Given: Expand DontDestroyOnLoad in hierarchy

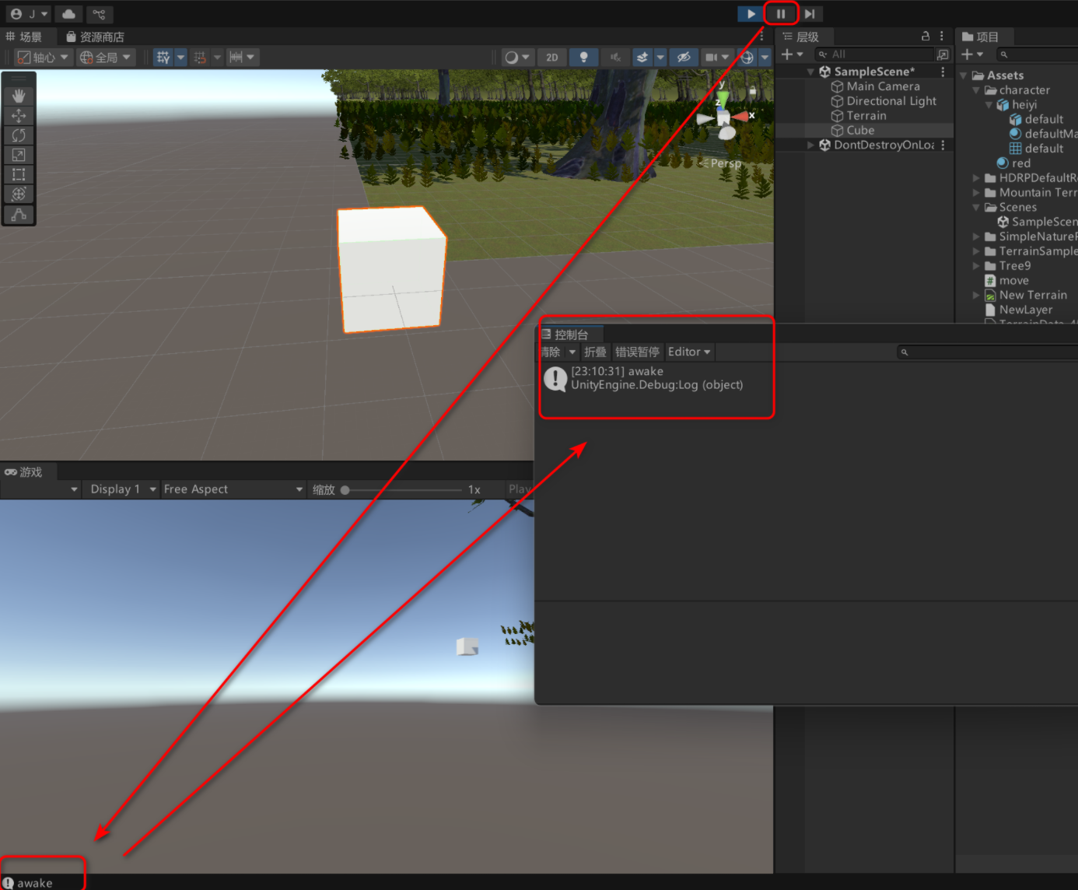Looking at the screenshot, I should click(x=810, y=145).
